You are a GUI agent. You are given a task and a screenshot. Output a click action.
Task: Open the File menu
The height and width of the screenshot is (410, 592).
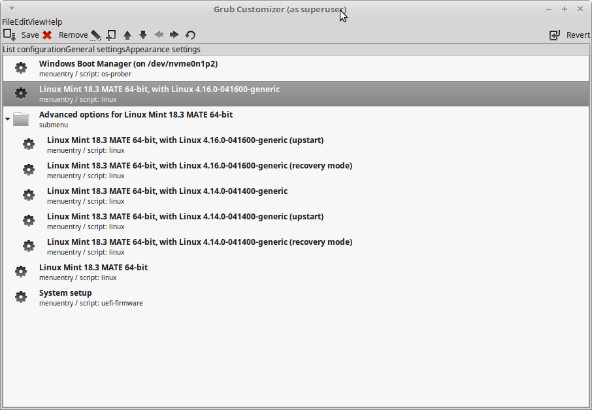click(x=8, y=22)
